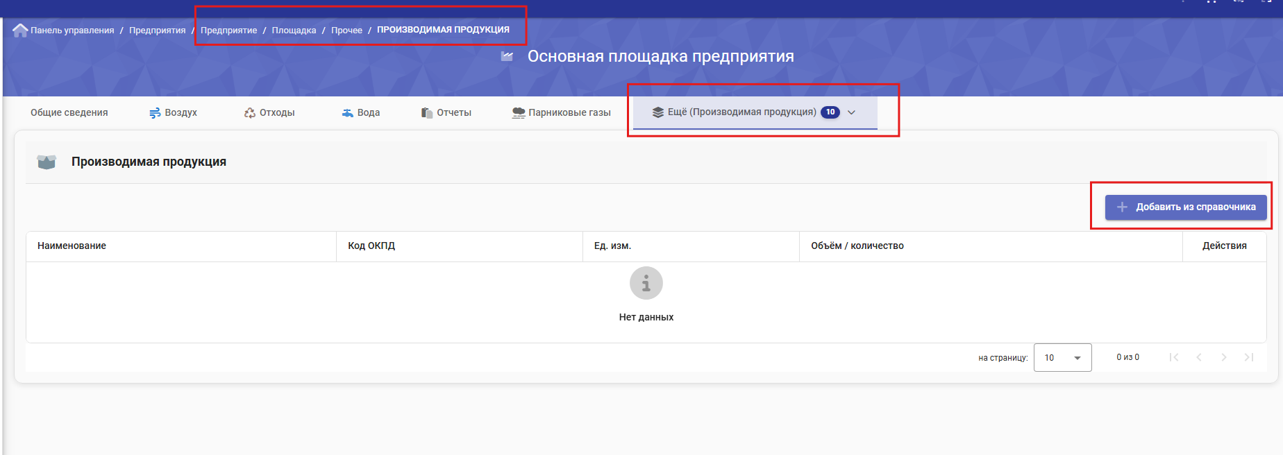Switch to Парниковые газы tab
Viewport: 1283px width, 455px height.
pos(561,112)
